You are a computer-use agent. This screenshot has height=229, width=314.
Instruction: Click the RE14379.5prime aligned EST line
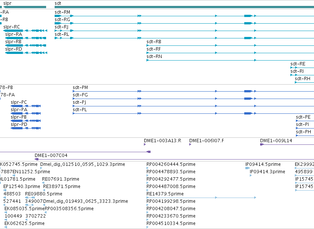pos(201,198)
